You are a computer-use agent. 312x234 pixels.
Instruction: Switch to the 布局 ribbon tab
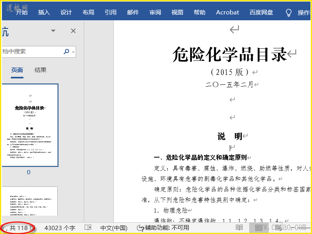[89, 12]
